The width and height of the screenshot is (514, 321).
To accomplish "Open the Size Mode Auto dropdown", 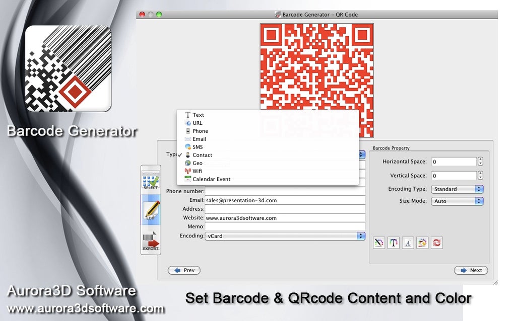I will (x=457, y=201).
